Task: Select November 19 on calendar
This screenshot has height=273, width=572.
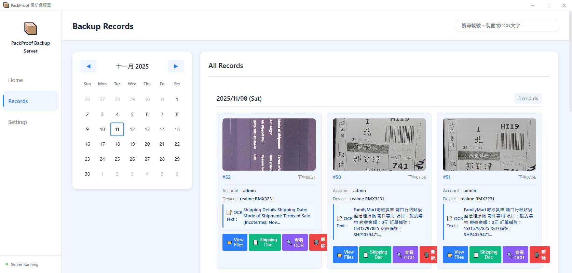Action: 132,144
